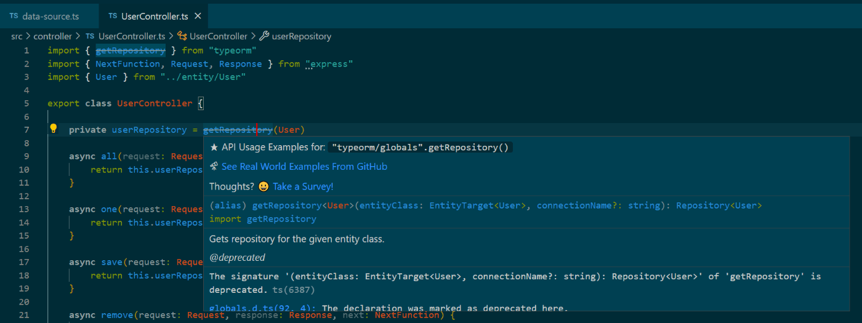Click the async all method name
Screen dimensions: 862x323
pos(108,156)
